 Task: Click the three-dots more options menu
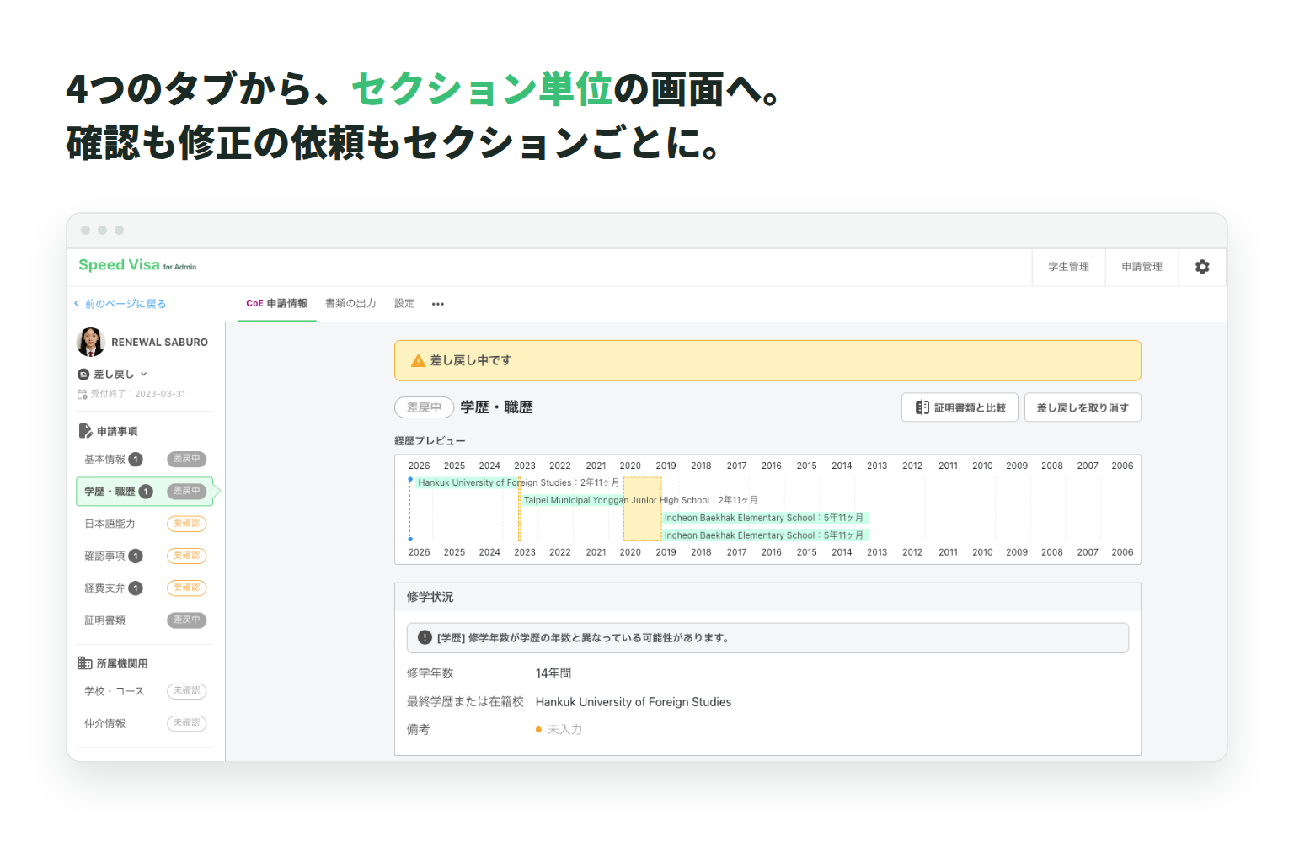point(438,304)
